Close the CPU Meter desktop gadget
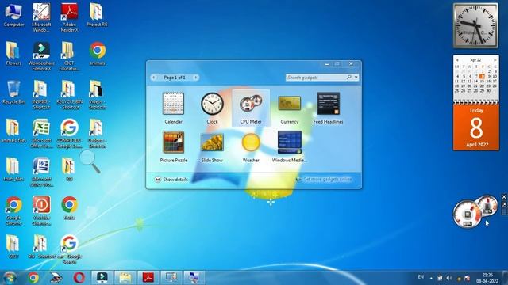This screenshot has width=508, height=285. (504, 197)
